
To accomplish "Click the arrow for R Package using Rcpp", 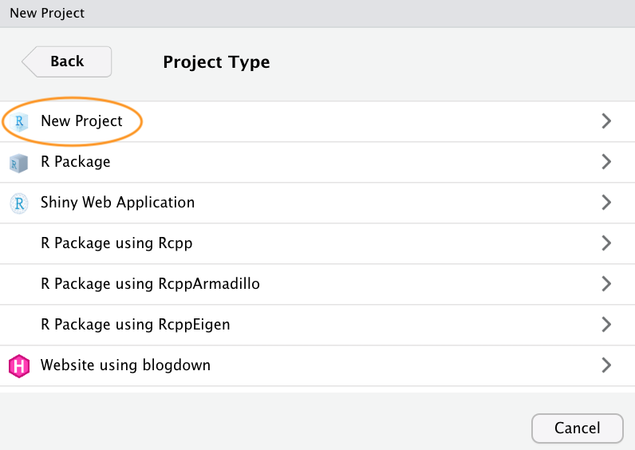I will coord(606,243).
